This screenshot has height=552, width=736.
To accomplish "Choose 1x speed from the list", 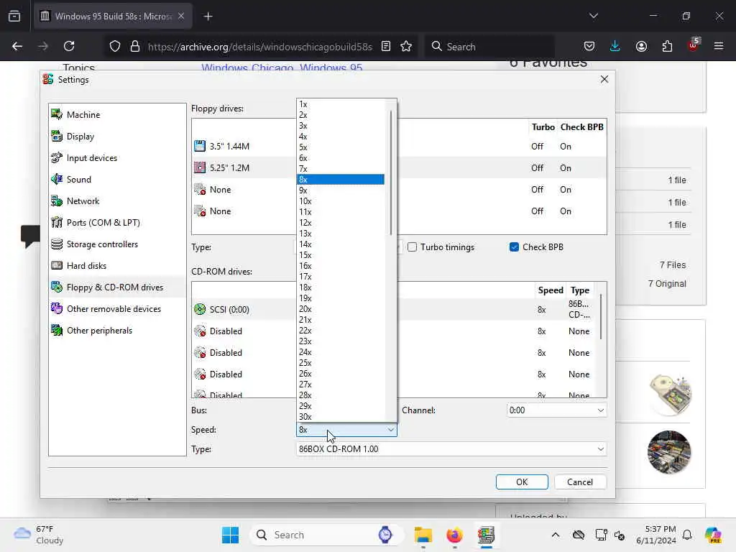I will [341, 104].
